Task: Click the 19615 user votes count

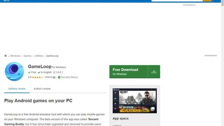Action: [x=50, y=77]
